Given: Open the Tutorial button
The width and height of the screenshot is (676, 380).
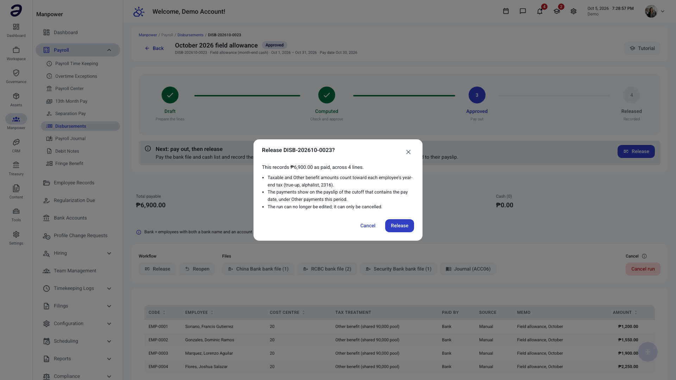Looking at the screenshot, I should 642,48.
